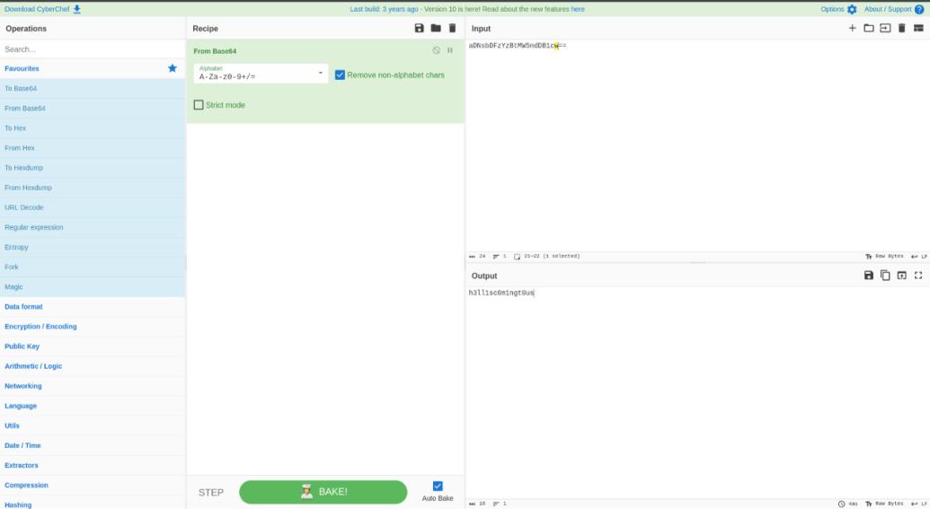
Task: Disable the From Base64 operation
Action: click(x=436, y=50)
